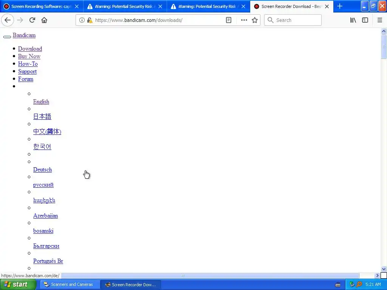Click the keyboard icon in taskbar
387x290 pixels.
point(338,285)
